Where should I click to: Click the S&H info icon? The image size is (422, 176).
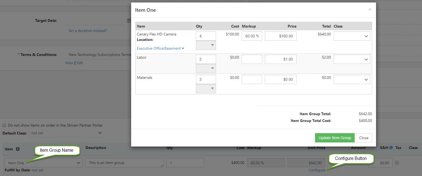pyautogui.click(x=391, y=148)
